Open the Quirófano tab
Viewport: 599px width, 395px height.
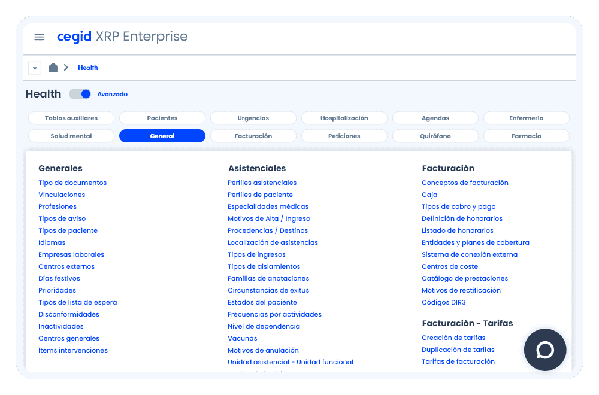coord(435,136)
